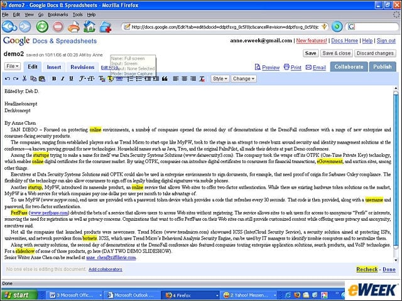The width and height of the screenshot is (402, 301).
Task: Click the Help link in the Docs header
Action: (x=367, y=41)
